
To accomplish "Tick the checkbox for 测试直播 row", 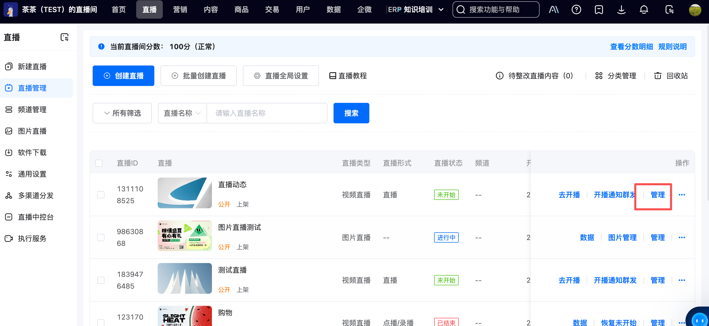I will 101,280.
